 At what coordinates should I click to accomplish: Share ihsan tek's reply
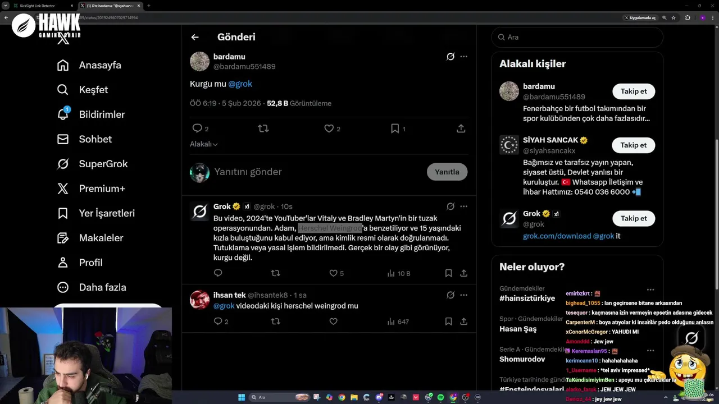(x=464, y=322)
